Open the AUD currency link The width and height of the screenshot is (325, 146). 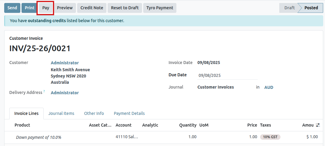pos(268,87)
